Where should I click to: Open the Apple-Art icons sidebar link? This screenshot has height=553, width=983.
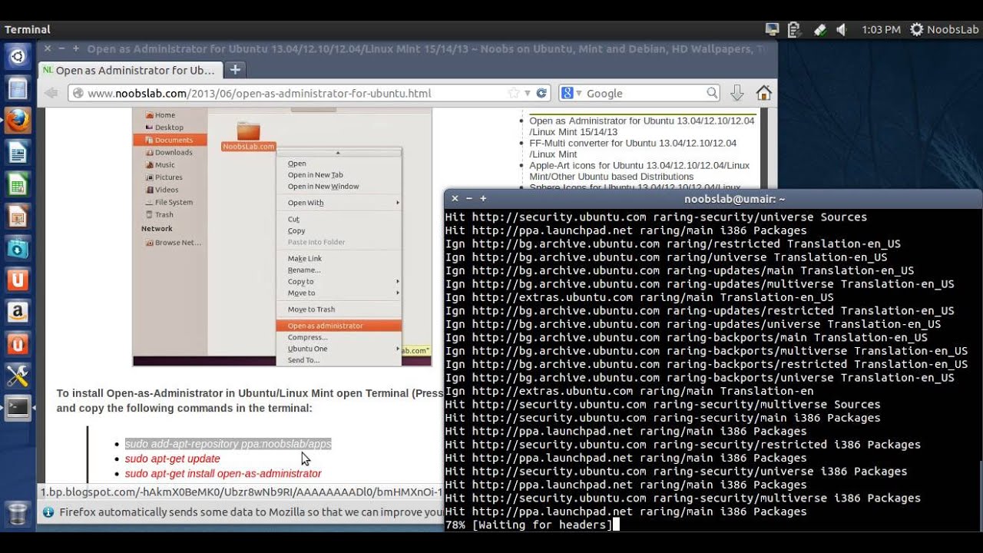[x=639, y=171]
